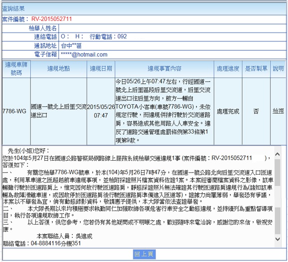The image size is (288, 262).
Task: Click the scroll up arrow of the reply text
Action: click(278, 154)
